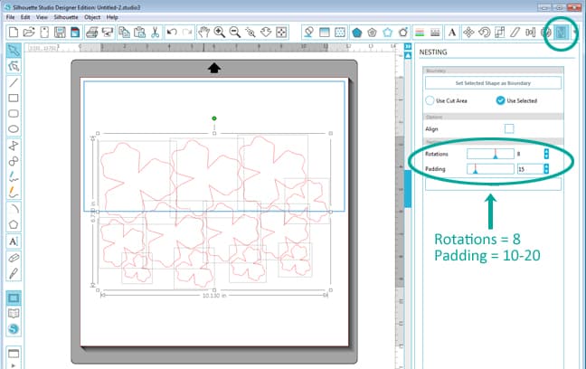Screen dimensions: 586x369
Task: Open the Object menu
Action: 91,17
